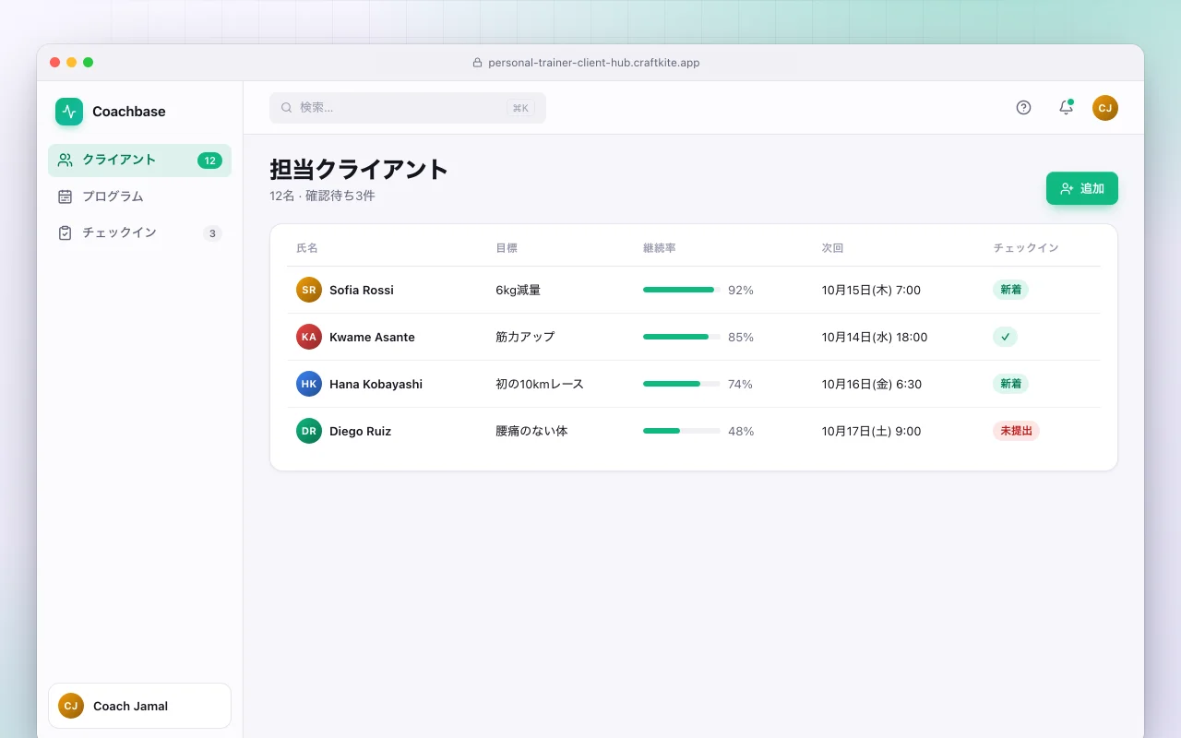Click Diego Ruiz's 48% progress bar
The width and height of the screenshot is (1181, 738).
pos(682,431)
